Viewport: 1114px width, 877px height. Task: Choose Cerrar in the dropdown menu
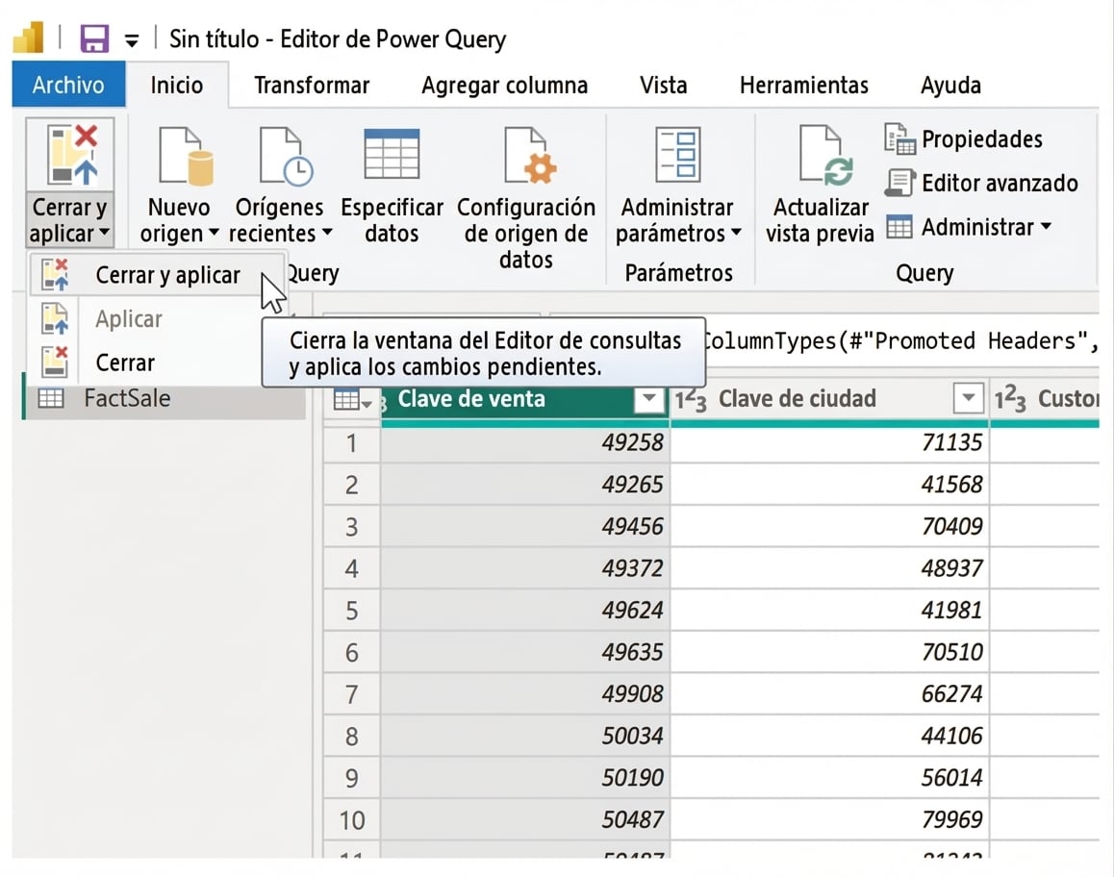[125, 363]
